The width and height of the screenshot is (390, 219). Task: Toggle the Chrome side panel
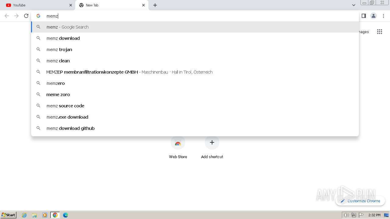tap(364, 16)
